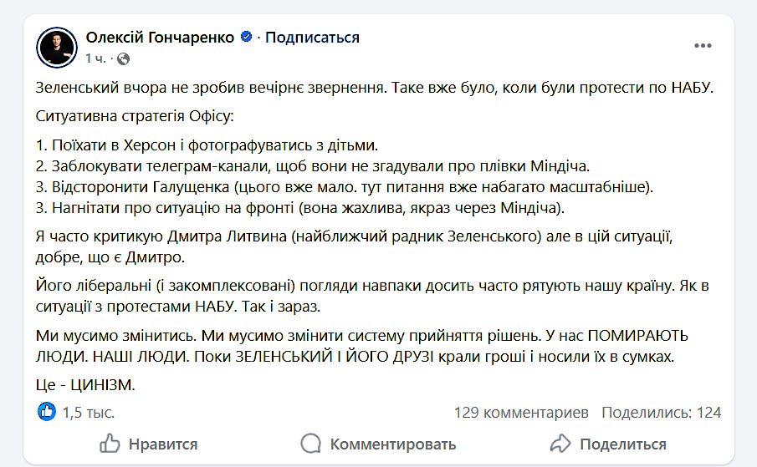Click the 'Ситуативна стратегія Офісу:' line

(x=136, y=115)
